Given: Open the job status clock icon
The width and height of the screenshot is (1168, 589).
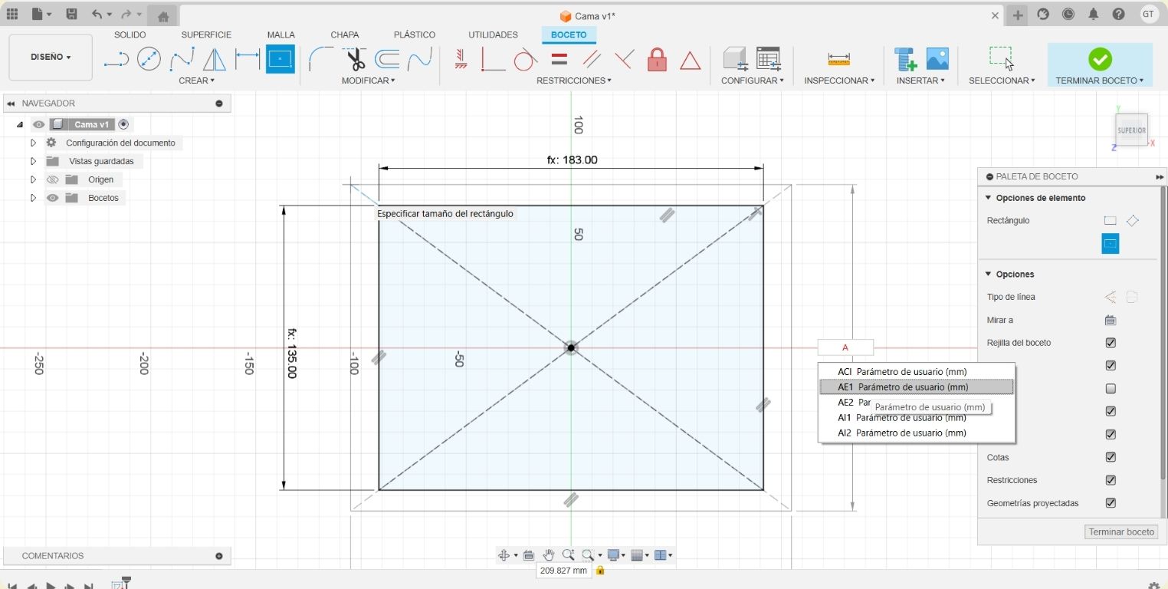Looking at the screenshot, I should coord(1068,15).
